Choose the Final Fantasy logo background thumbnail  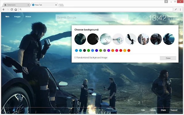(118, 39)
